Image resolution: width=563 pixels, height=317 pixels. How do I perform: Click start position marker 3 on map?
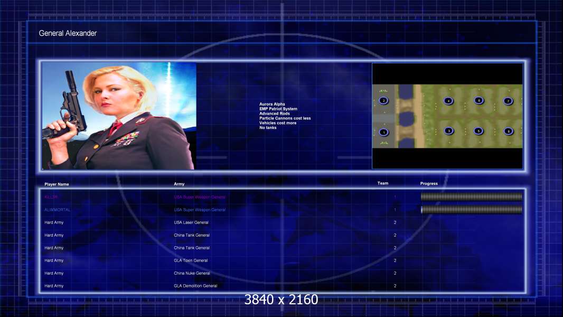(449, 131)
